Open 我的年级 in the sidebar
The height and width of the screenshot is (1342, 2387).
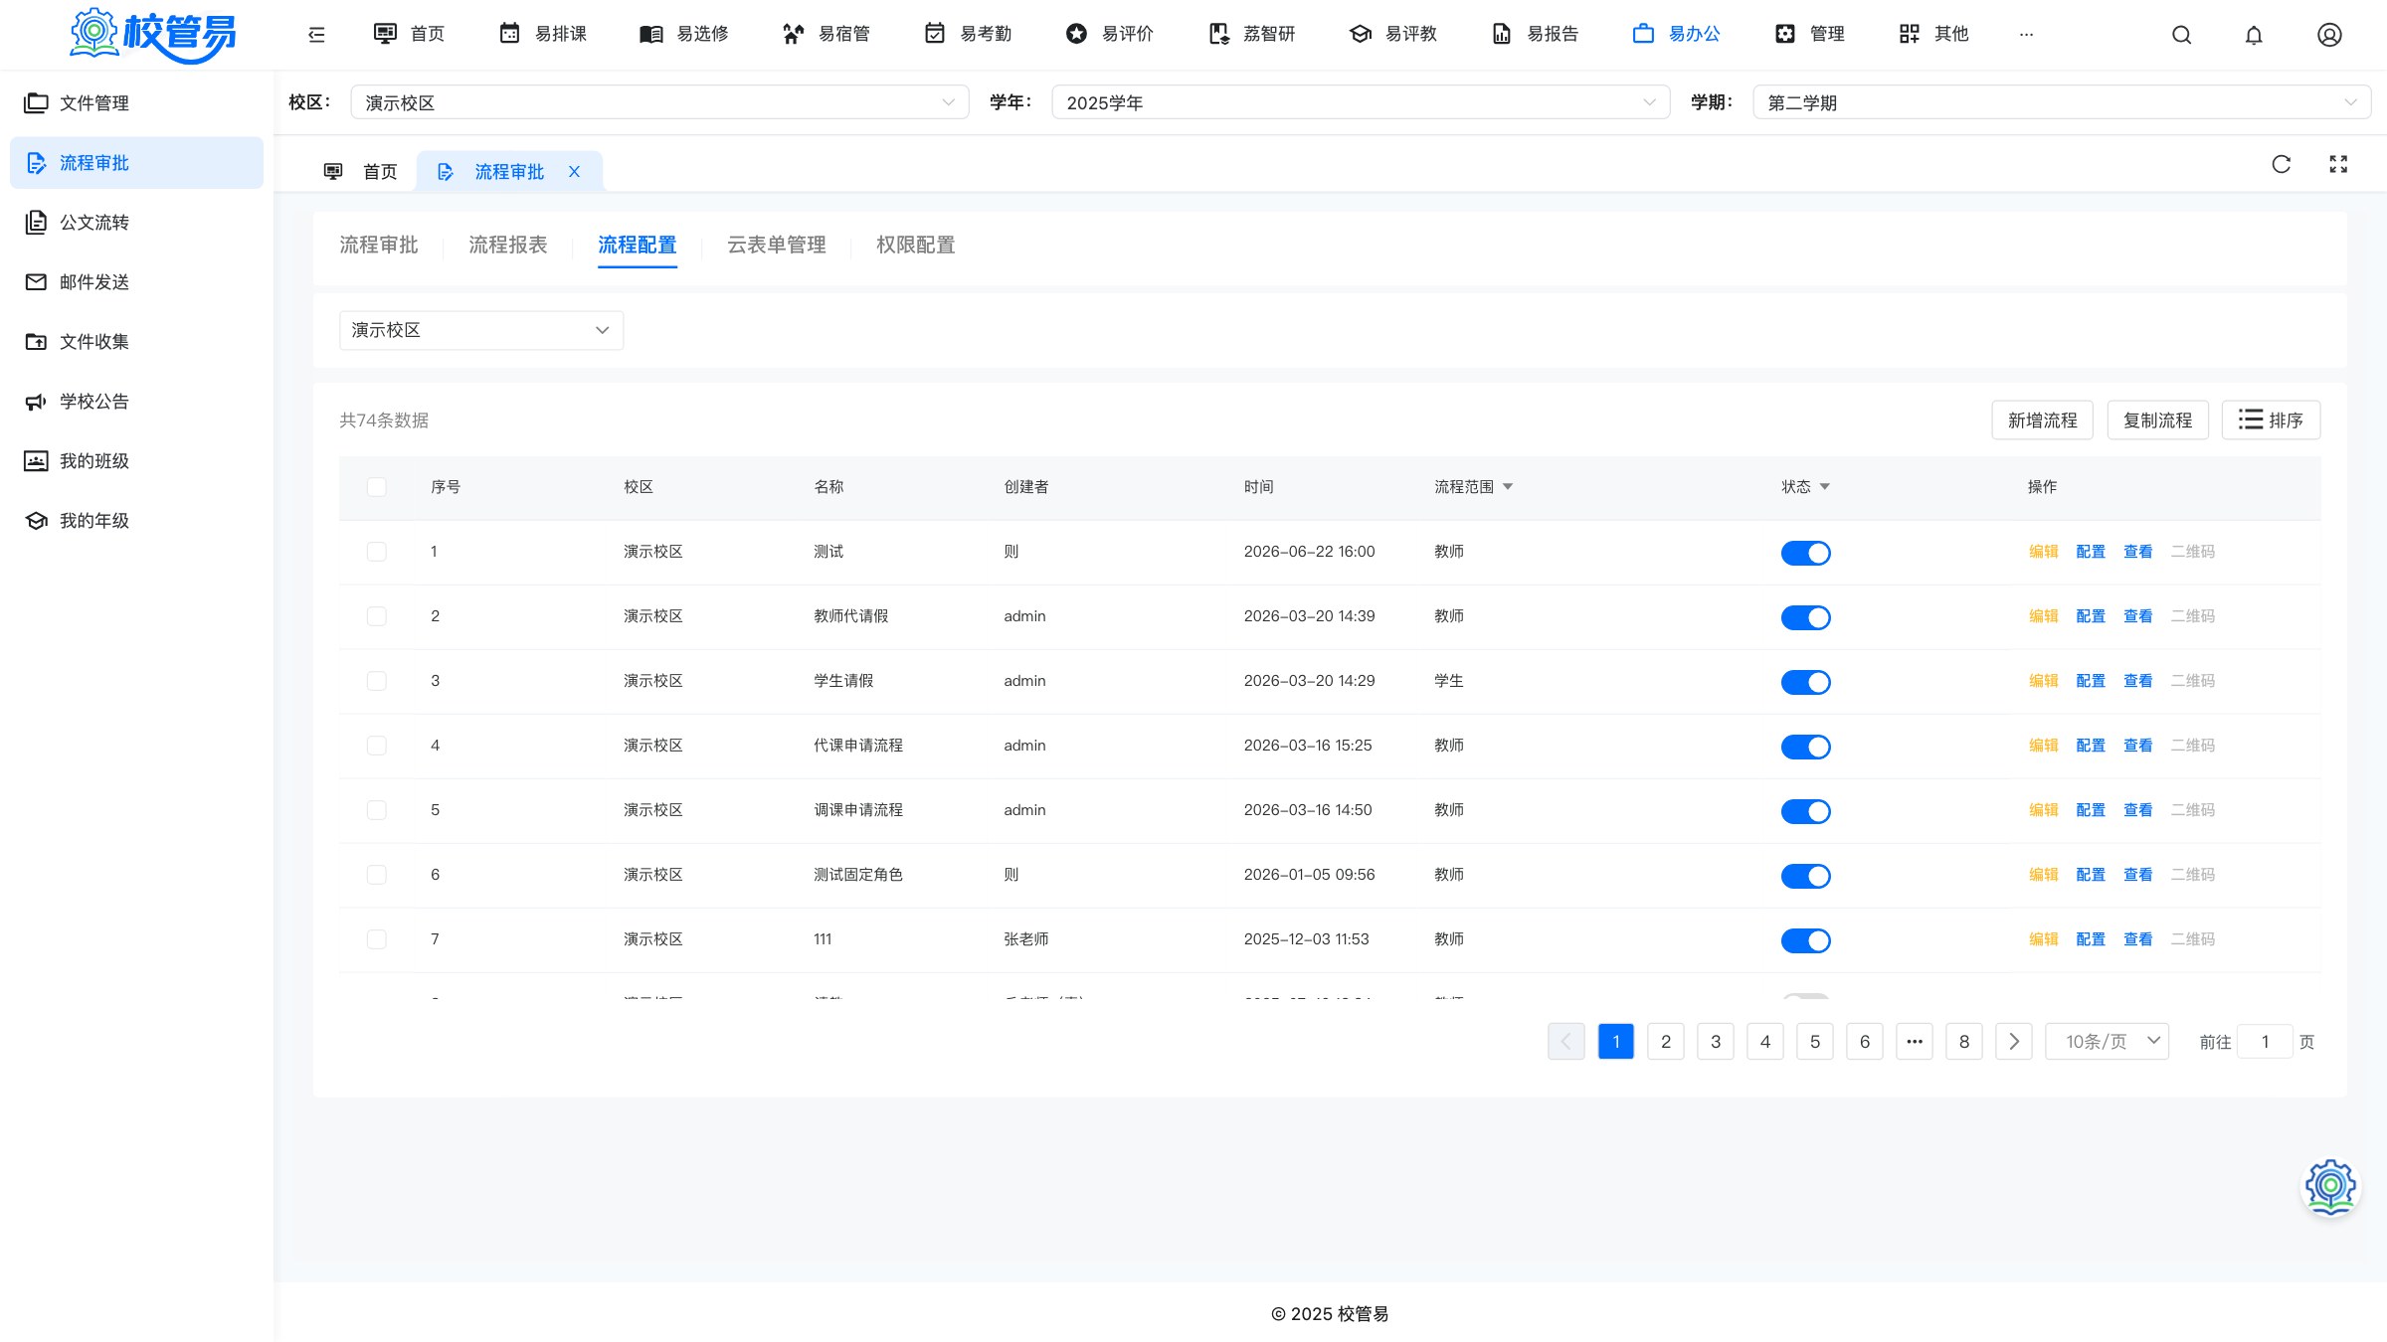click(94, 521)
